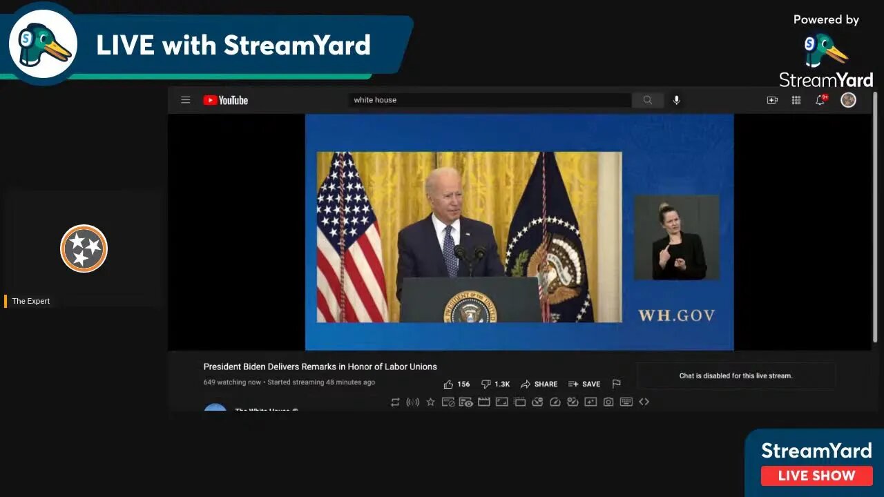Click the dotted-border pop-out player icon
This screenshot has width=884, height=497.
point(519,402)
